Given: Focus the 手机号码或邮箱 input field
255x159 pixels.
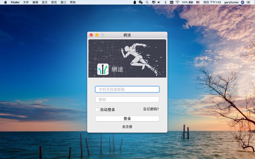Looking at the screenshot, I should pos(127,89).
